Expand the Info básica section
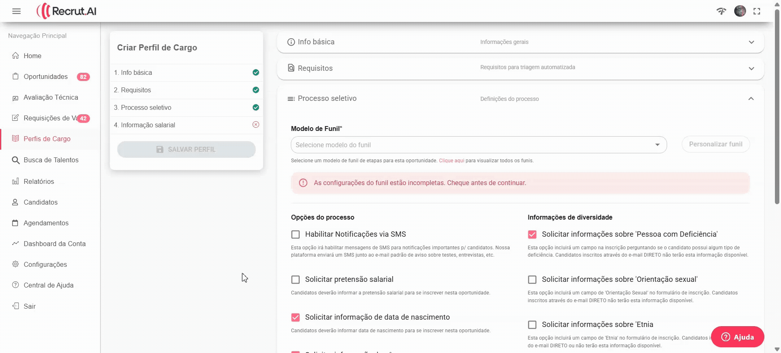Image resolution: width=781 pixels, height=353 pixels. (520, 42)
